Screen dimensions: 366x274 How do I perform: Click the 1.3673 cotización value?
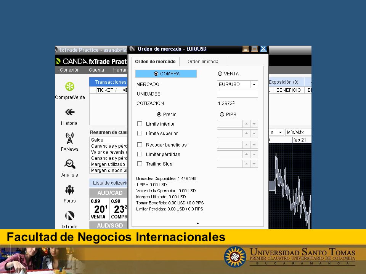[226, 103]
